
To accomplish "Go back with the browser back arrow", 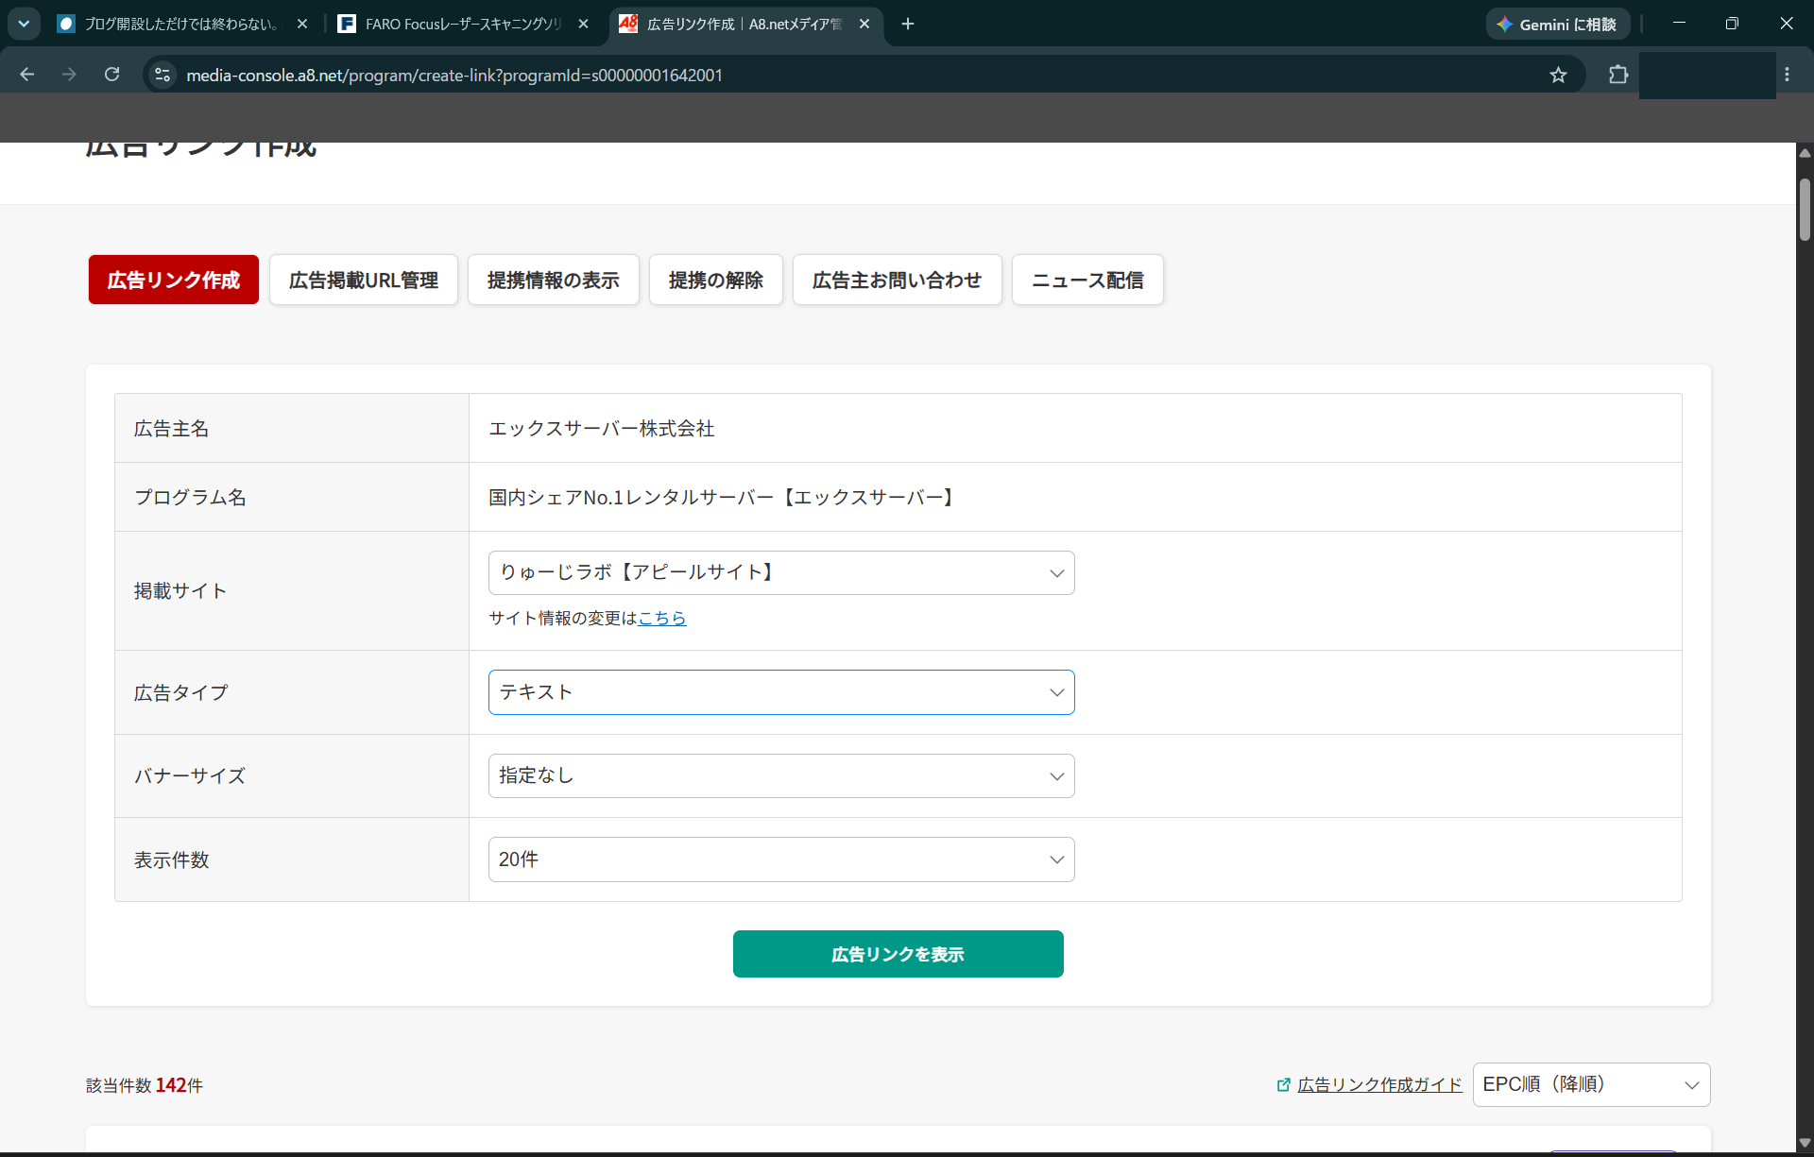I will coord(26,75).
